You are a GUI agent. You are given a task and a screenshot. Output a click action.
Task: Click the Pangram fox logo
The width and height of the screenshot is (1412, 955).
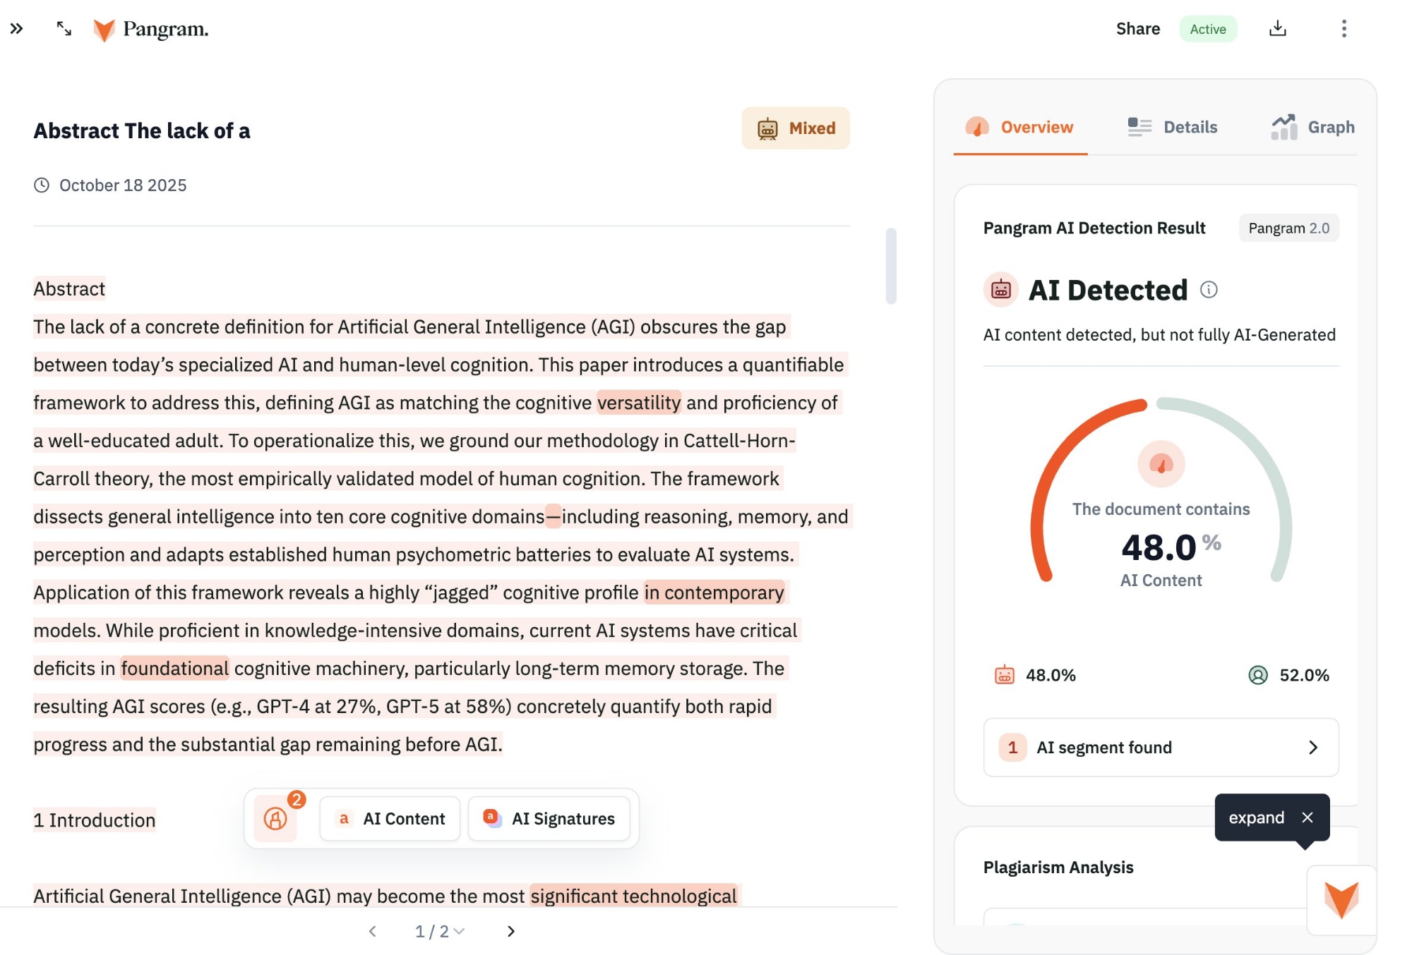coord(104,30)
